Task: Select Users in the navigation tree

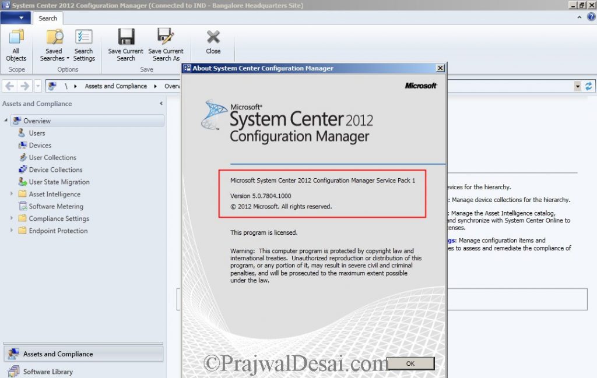Action: click(x=37, y=133)
